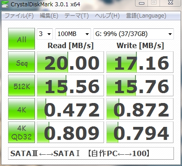
Task: Open the ヘルプ(H) menu
Action: coord(107,16)
